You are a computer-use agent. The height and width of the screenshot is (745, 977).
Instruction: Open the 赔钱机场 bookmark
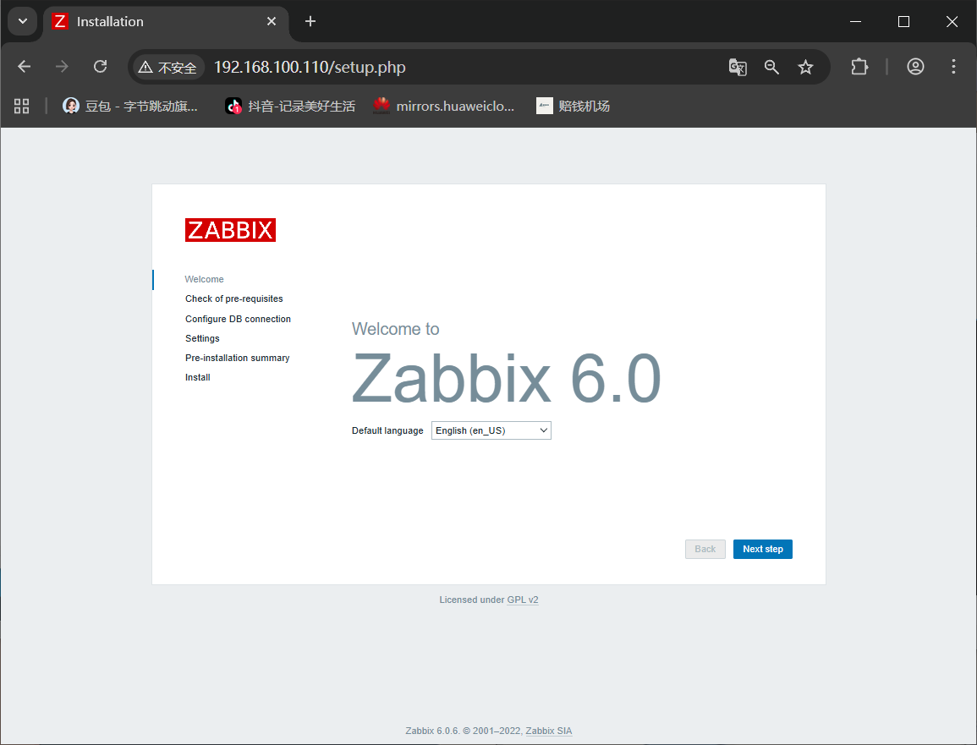[574, 107]
